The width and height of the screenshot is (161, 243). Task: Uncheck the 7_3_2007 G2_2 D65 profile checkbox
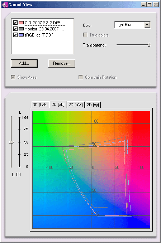15,23
